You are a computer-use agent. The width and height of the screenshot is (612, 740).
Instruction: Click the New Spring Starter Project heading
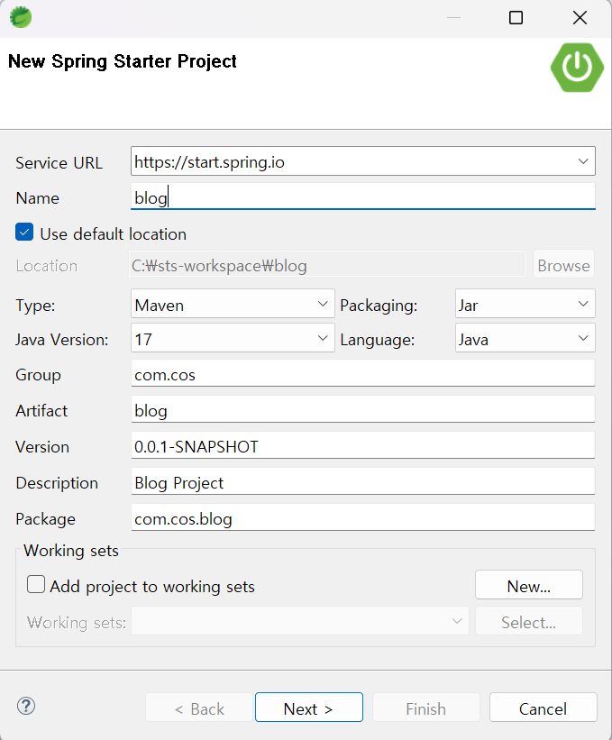click(123, 61)
